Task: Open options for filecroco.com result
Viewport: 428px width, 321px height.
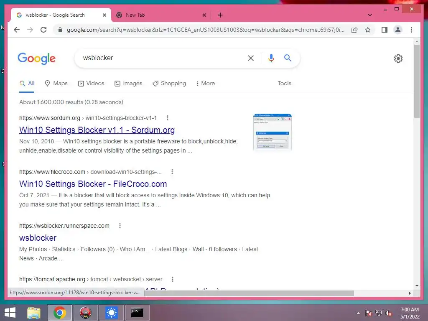Action: pos(172,172)
